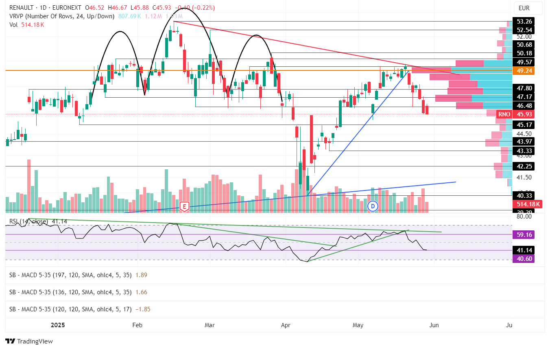The height and width of the screenshot is (350, 550).
Task: Click the 49.57 price label
Action: (x=524, y=62)
